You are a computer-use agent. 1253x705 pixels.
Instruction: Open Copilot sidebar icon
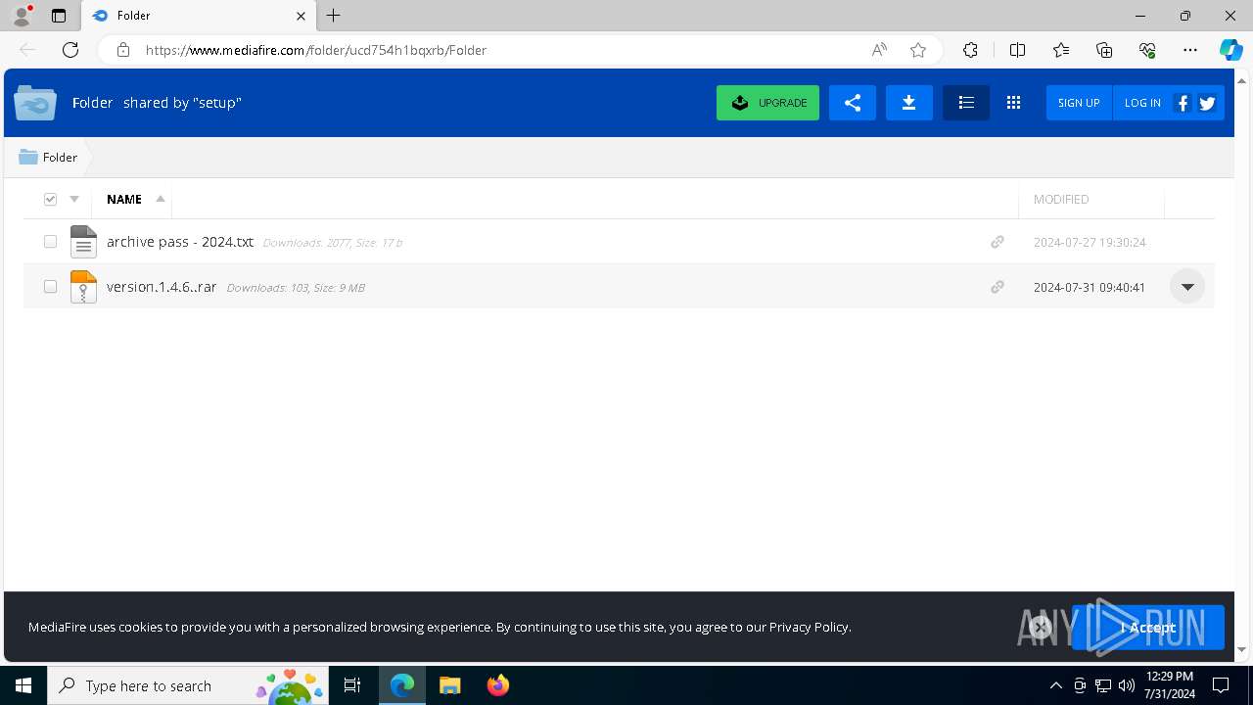tap(1230, 50)
